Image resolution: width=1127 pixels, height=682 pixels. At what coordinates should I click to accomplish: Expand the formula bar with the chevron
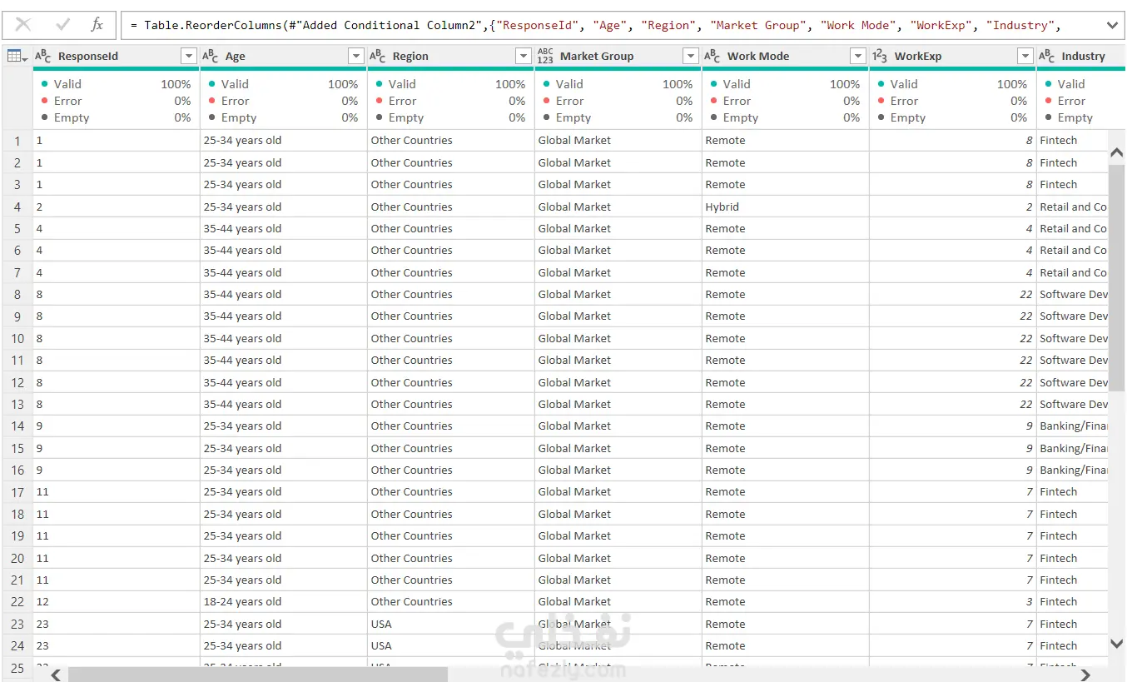1113,25
